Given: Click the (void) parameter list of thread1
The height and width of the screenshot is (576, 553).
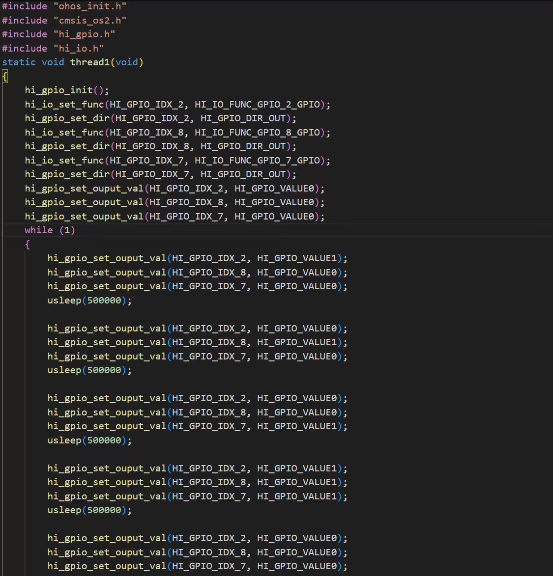Looking at the screenshot, I should (x=127, y=62).
